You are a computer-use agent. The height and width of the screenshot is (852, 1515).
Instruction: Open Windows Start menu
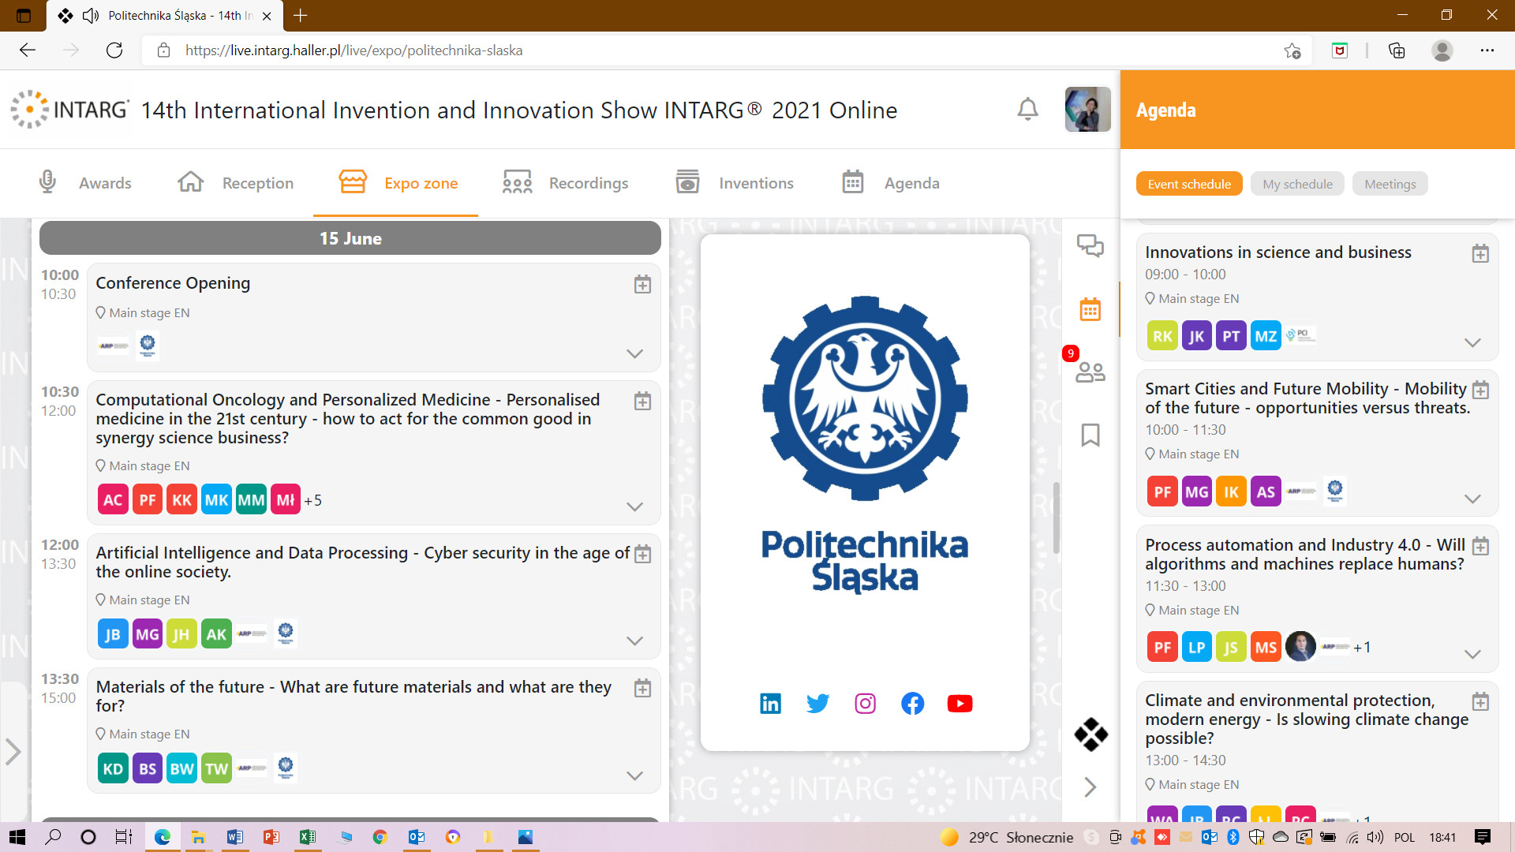17,837
